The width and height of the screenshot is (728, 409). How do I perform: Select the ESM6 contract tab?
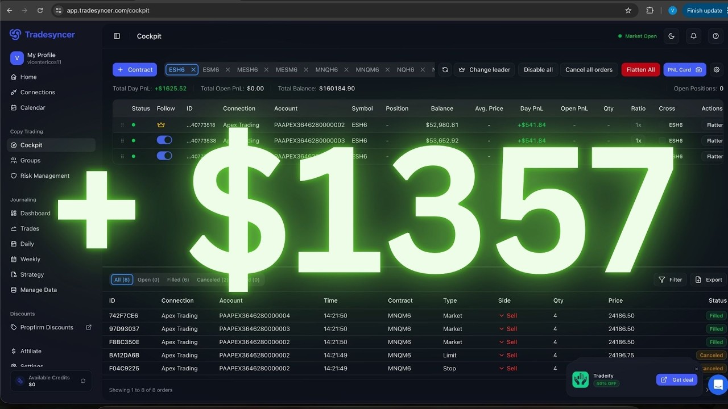coord(211,70)
